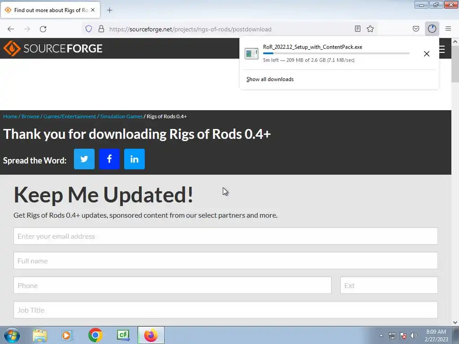
Task: Click the page scrollbar up arrow
Action: click(455, 42)
